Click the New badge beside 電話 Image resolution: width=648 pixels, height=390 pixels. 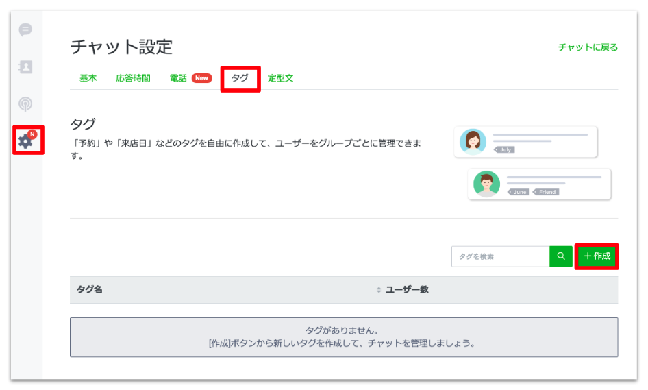(201, 78)
